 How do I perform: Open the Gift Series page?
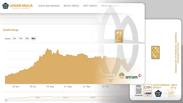coord(90,6)
